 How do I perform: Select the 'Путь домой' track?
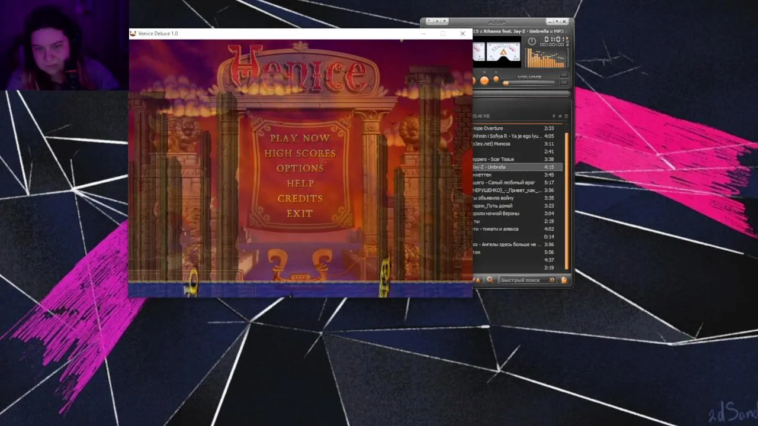518,205
